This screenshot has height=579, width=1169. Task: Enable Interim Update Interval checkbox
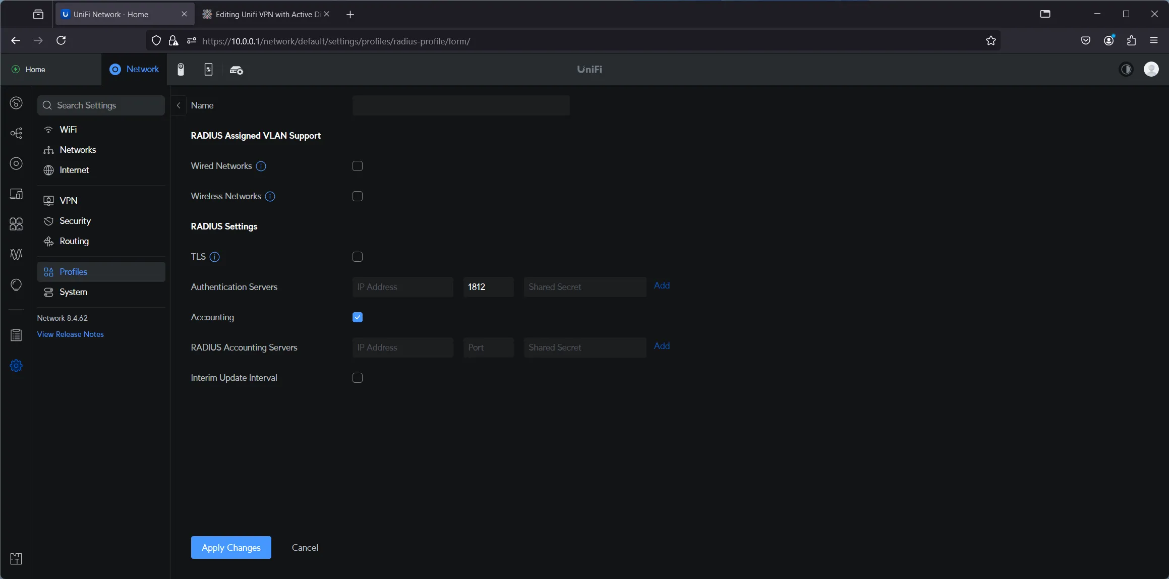(358, 378)
